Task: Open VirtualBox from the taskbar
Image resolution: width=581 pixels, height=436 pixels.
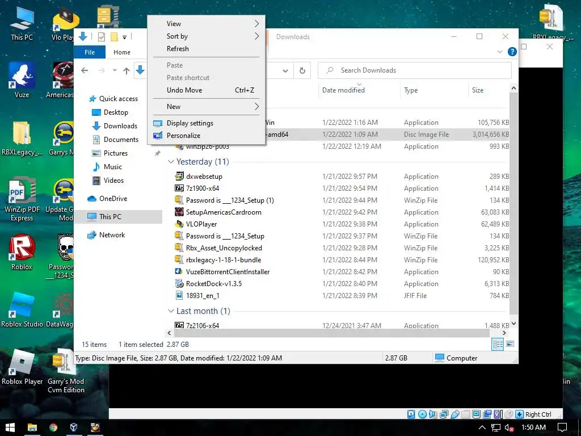Action: [x=74, y=427]
